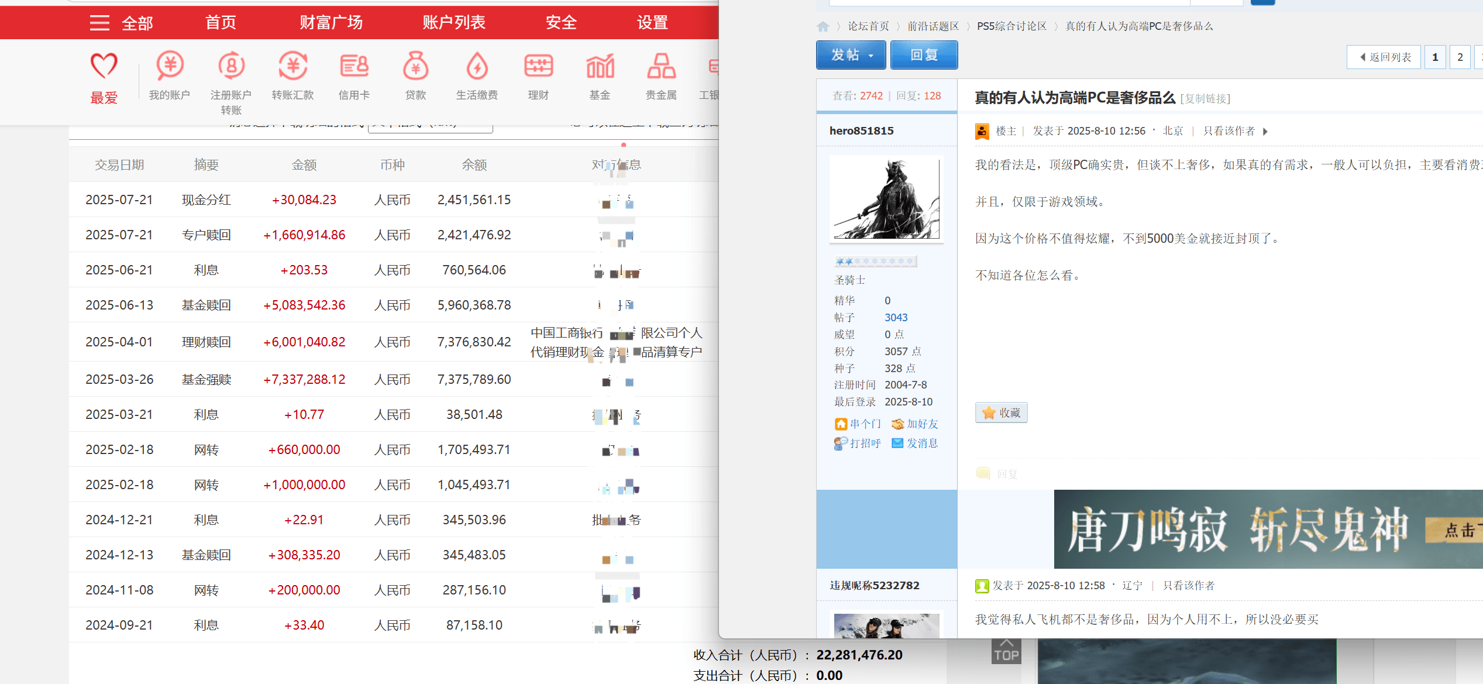Open the 账户列表 menu item

tap(454, 23)
